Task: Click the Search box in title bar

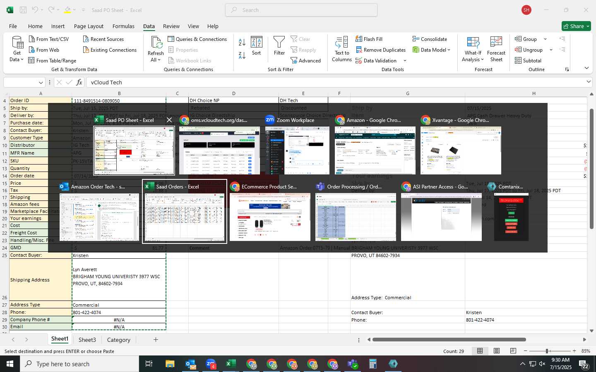Action: (301, 10)
